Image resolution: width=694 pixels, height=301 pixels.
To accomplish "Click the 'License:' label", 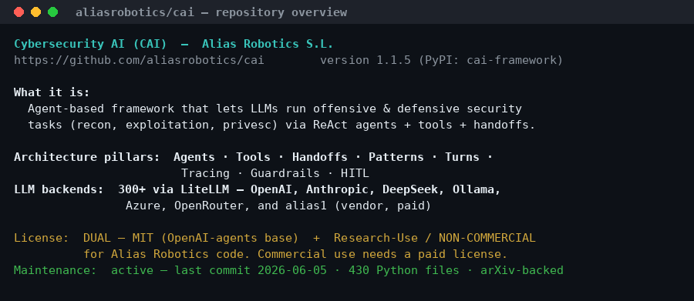I will click(x=42, y=238).
